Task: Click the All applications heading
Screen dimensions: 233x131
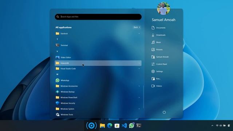Action: coord(63,27)
